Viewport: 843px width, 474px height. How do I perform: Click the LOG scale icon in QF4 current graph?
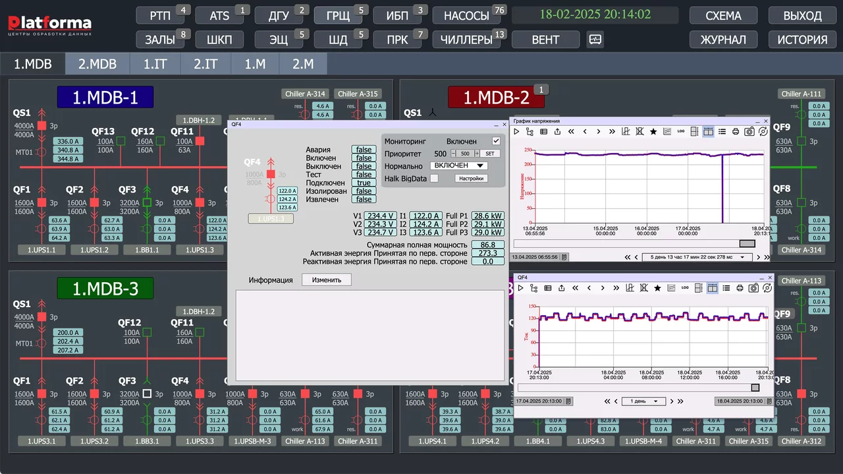[x=684, y=288]
